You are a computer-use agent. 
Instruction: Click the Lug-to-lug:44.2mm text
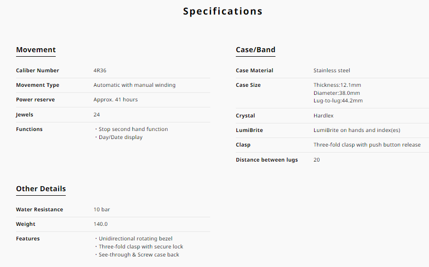[338, 101]
